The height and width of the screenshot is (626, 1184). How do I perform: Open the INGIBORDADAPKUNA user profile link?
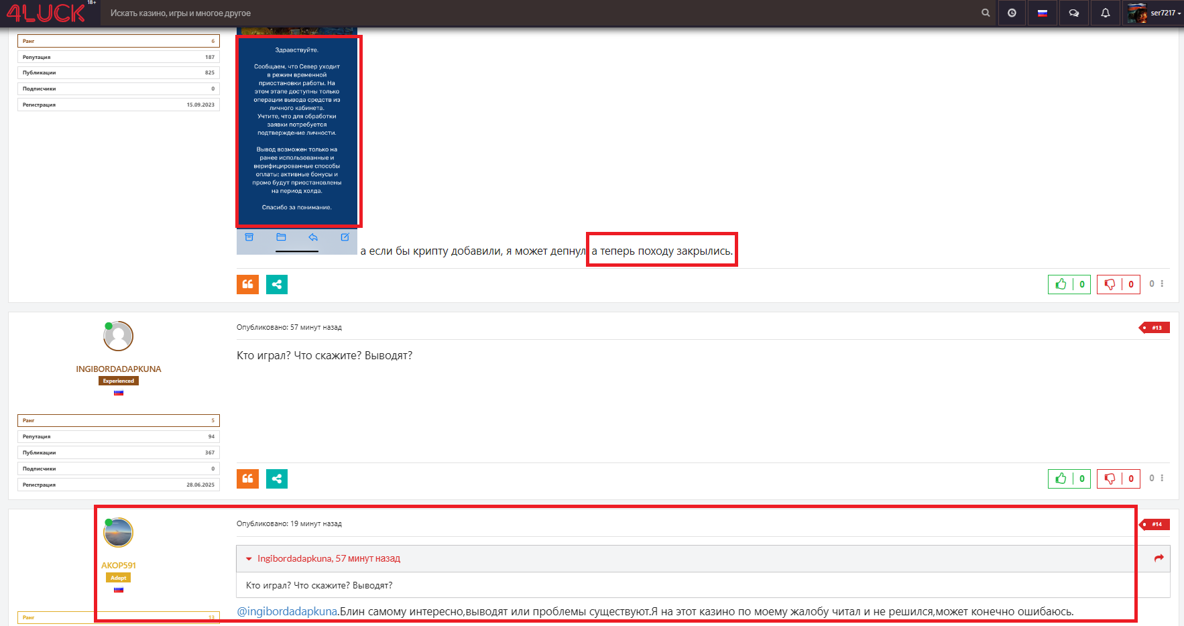tap(119, 369)
